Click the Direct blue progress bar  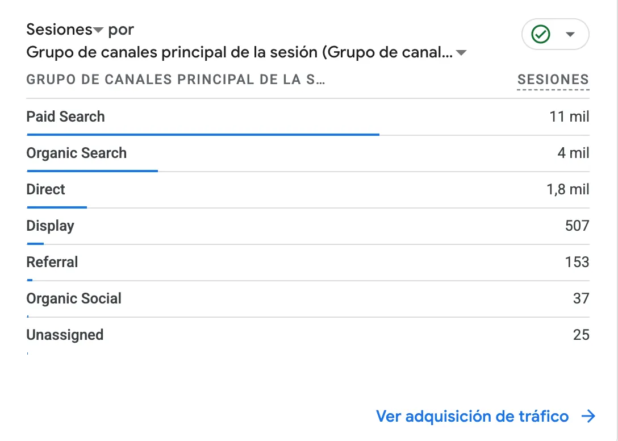pyautogui.click(x=57, y=207)
